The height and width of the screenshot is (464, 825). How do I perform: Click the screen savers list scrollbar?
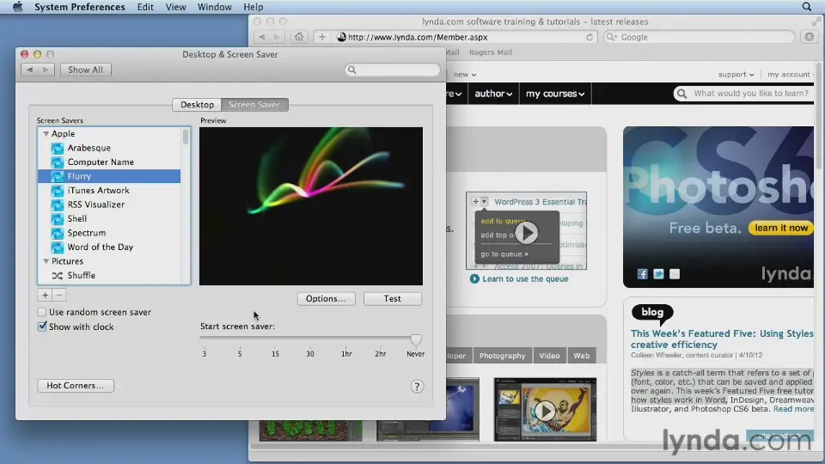click(186, 137)
